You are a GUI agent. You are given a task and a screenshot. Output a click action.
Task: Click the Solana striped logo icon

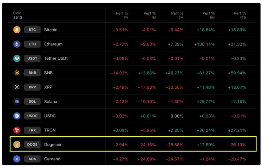17,101
